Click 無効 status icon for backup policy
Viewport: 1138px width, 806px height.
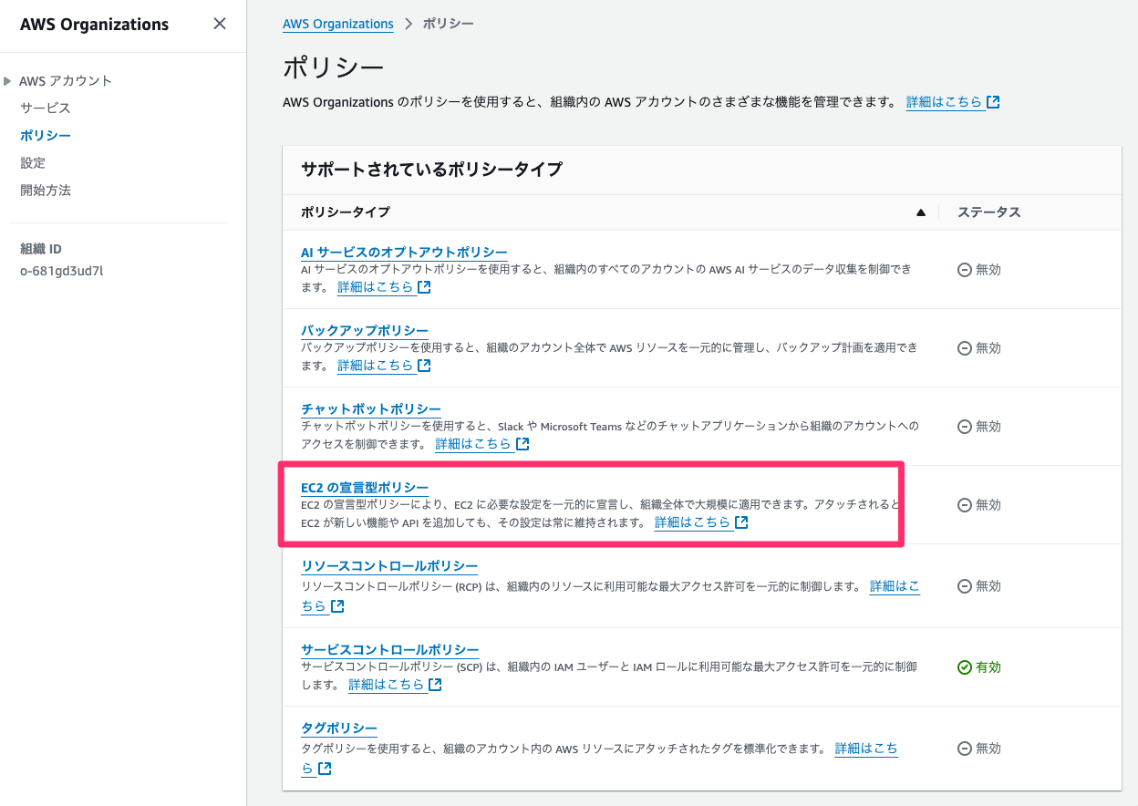[965, 348]
